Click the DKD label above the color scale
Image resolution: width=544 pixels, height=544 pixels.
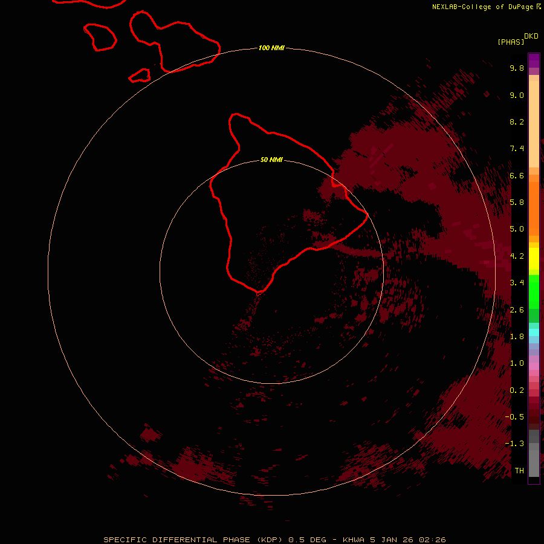531,36
